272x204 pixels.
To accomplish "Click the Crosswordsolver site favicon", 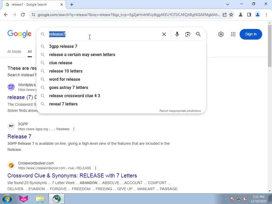I will 11,165.
